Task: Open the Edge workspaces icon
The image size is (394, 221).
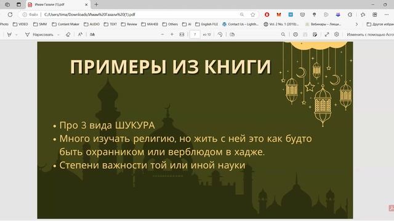Action: pos(7,4)
